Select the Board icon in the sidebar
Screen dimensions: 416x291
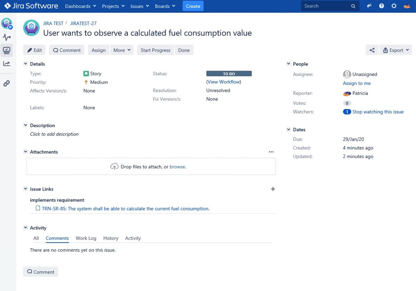[7, 50]
